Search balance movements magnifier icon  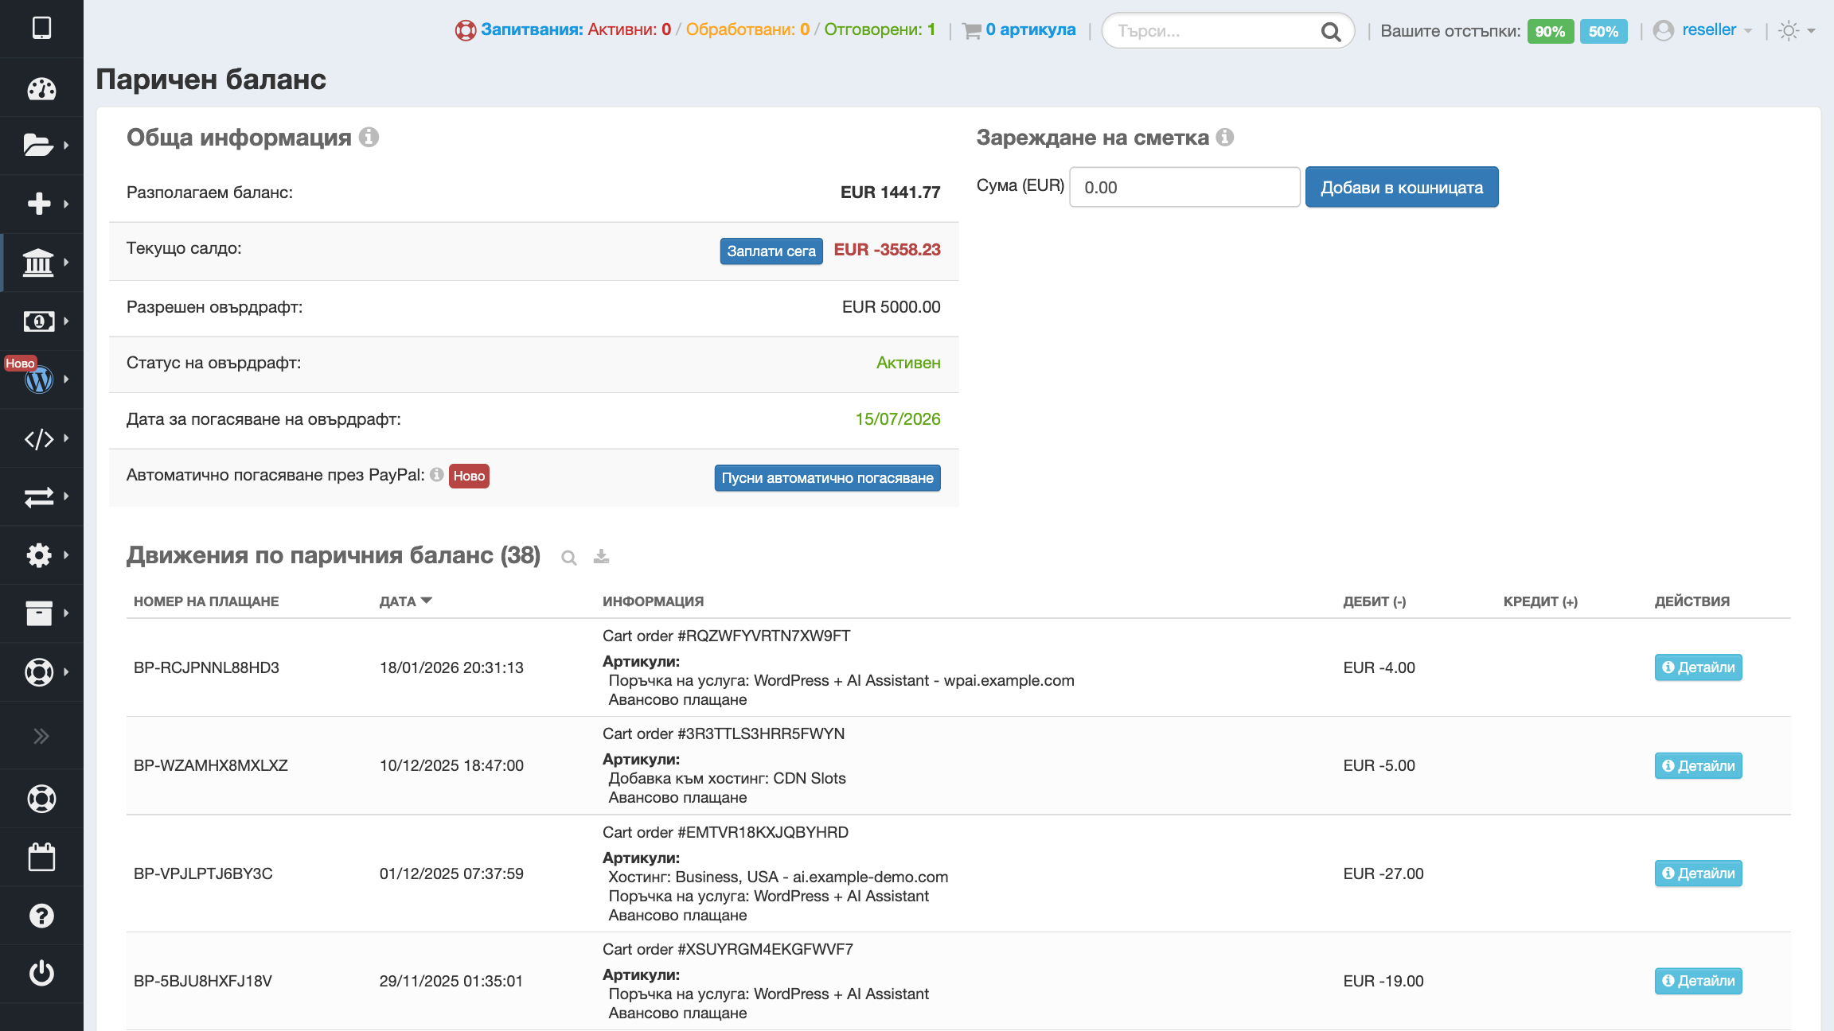click(568, 558)
